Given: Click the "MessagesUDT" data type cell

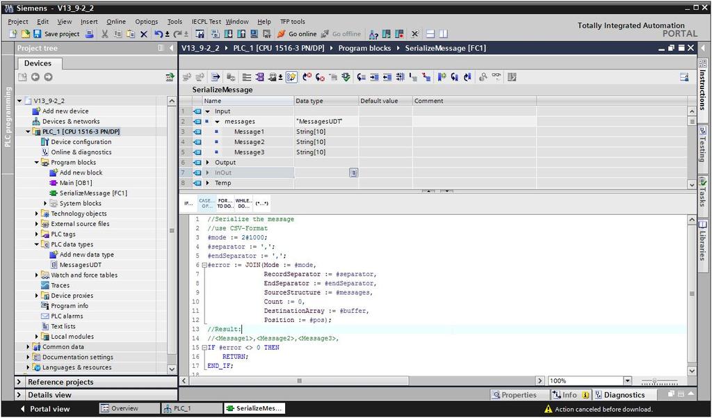Looking at the screenshot, I should point(326,122).
